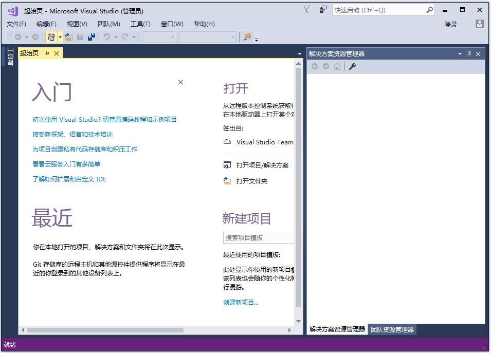Image resolution: width=491 pixels, height=353 pixels.
Task: Click the Quick Launch magnifier icon
Action: pyautogui.click(x=430, y=10)
